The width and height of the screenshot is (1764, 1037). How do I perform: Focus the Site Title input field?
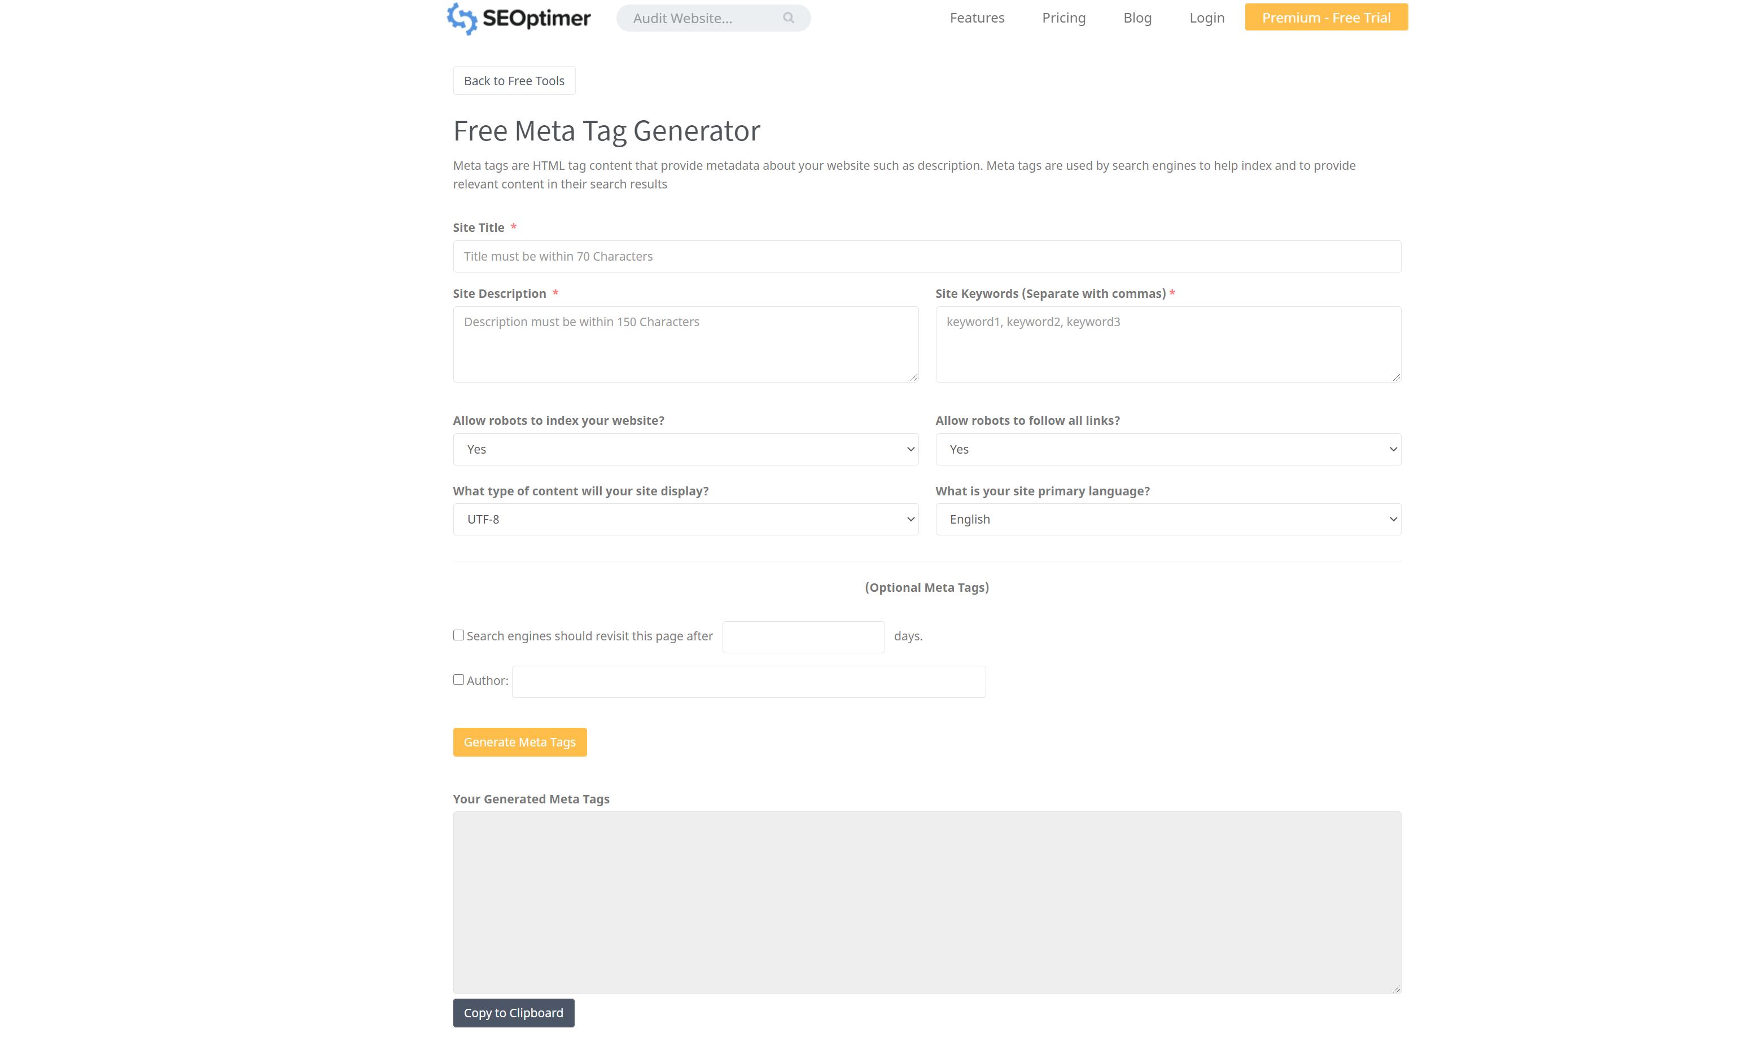point(927,256)
